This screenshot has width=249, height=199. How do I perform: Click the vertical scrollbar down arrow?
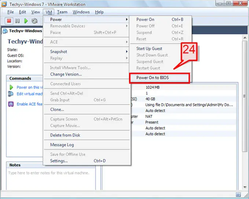(x=245, y=187)
